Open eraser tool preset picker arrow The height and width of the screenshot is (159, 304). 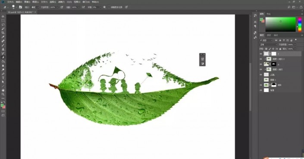tap(8, 7)
